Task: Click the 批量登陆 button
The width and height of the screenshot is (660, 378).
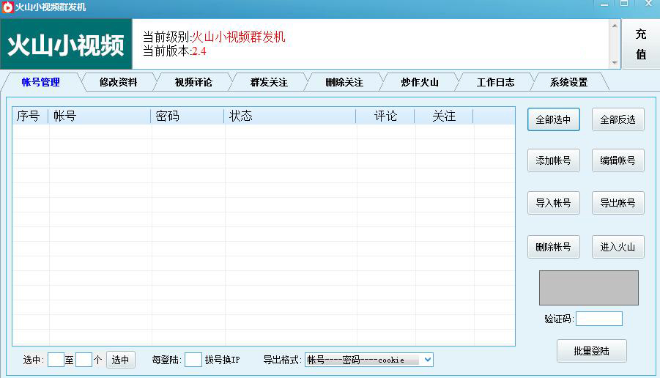Action: 591,351
